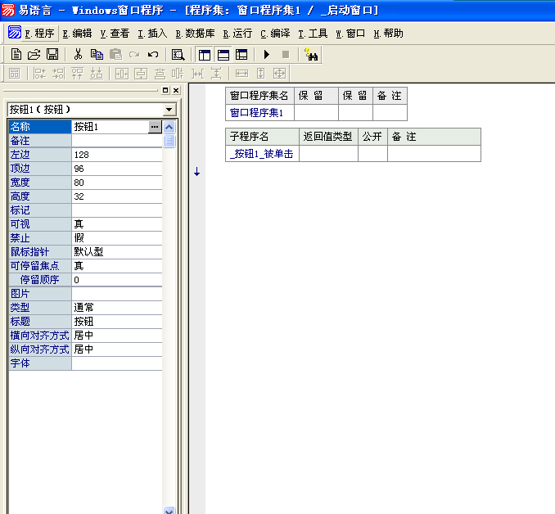Toggle the third panel layout icon
555x514 pixels.
[x=241, y=55]
